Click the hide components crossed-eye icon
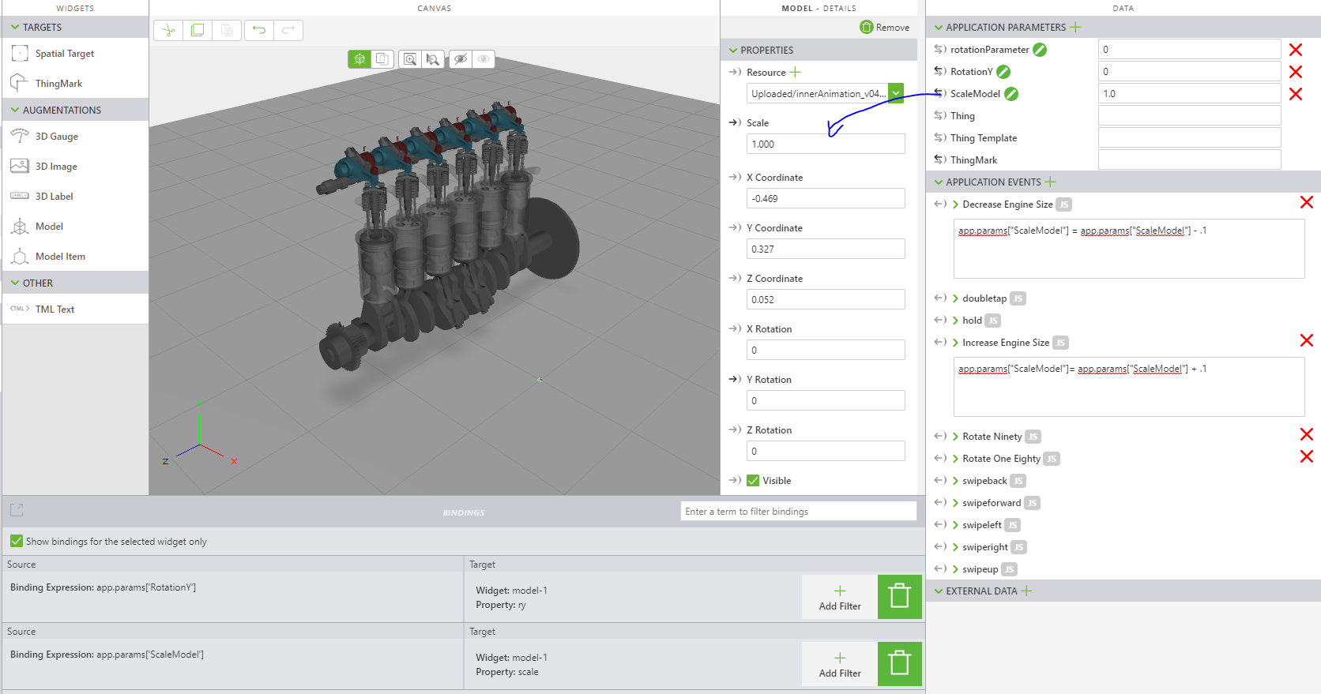1321x694 pixels. (x=461, y=59)
